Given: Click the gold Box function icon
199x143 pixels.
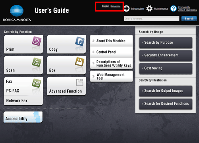Looking at the screenshot, I should [80, 62].
